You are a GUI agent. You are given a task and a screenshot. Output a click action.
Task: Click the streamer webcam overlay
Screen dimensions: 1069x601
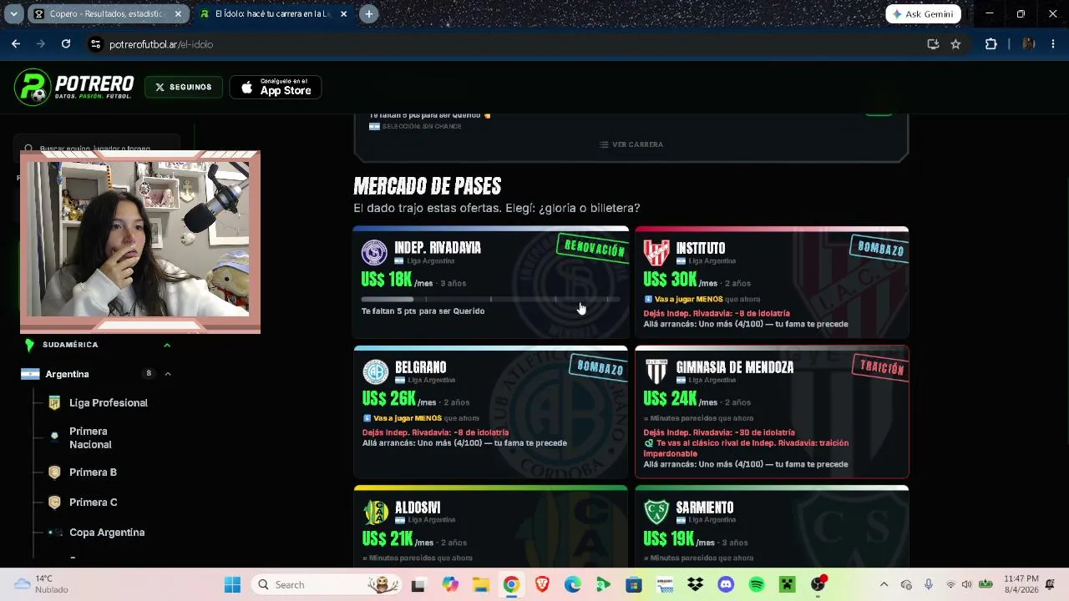[140, 242]
